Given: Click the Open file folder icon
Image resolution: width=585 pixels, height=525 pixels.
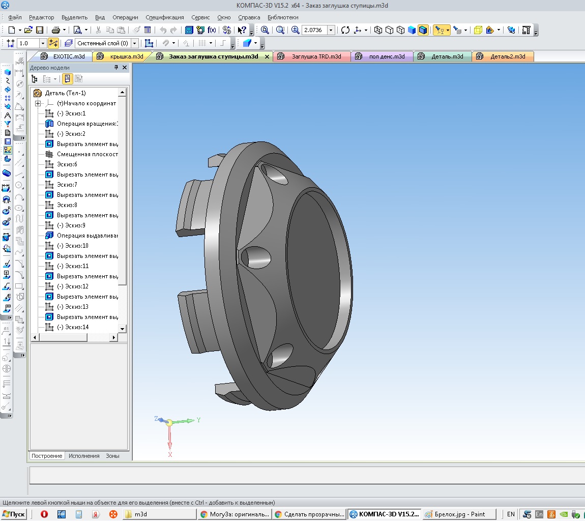Looking at the screenshot, I should 28,30.
